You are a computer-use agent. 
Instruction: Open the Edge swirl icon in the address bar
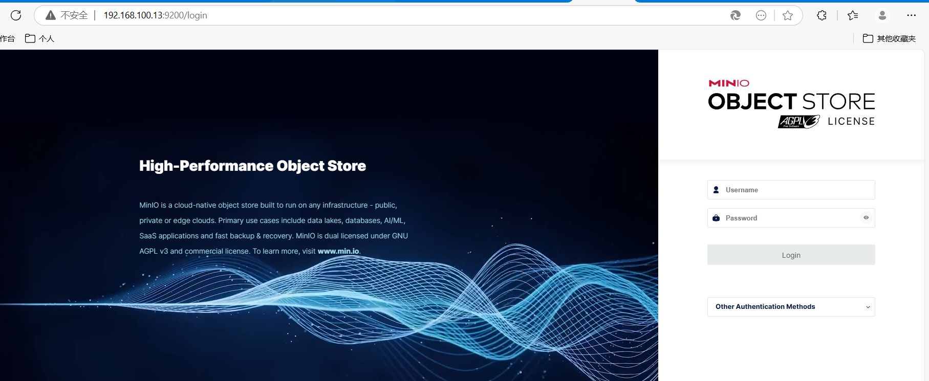pos(736,15)
